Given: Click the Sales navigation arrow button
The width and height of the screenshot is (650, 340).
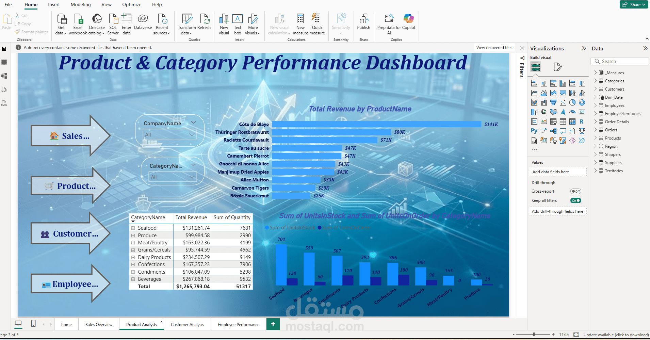Looking at the screenshot, I should 70,136.
